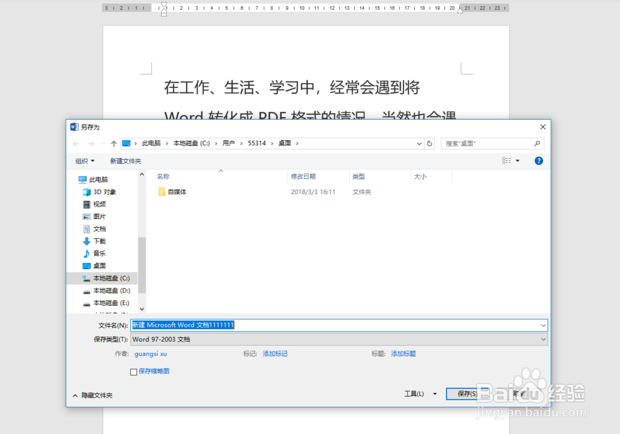Select 图片 in the navigation pane

pos(99,216)
